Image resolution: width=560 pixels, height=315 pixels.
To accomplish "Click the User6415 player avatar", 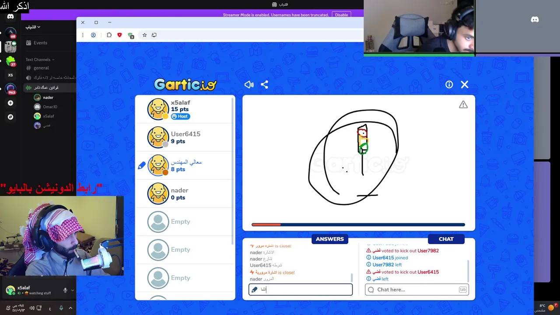I will coord(158,137).
